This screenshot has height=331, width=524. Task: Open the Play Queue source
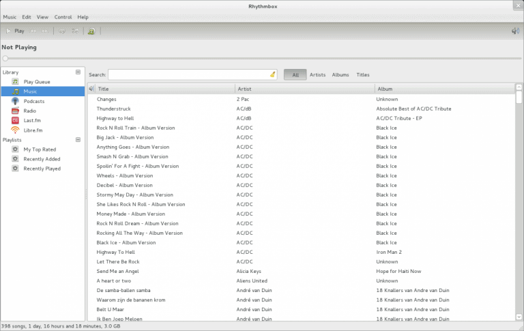(x=36, y=82)
